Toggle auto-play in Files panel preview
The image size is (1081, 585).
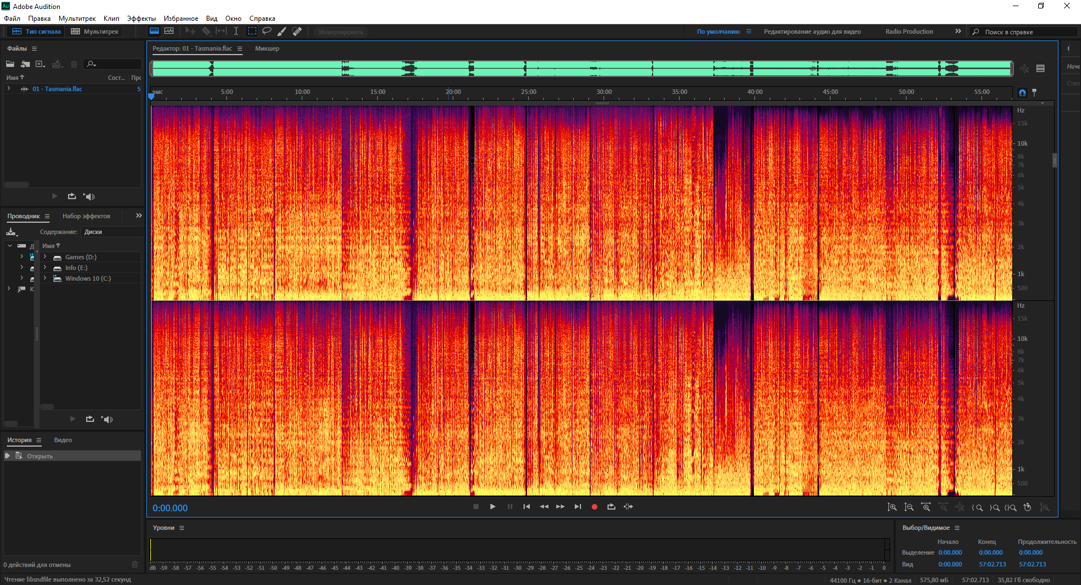pos(89,196)
